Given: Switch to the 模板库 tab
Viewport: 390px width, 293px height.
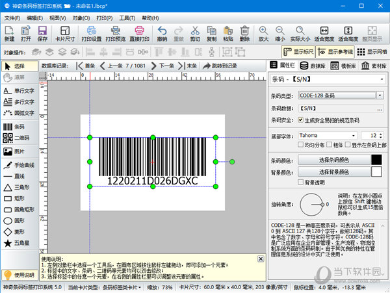Looking at the screenshot, I should point(343,66).
